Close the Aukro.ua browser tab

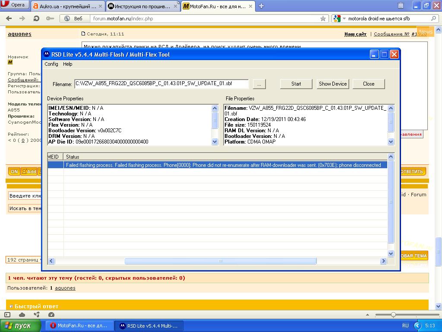tap(100, 6)
